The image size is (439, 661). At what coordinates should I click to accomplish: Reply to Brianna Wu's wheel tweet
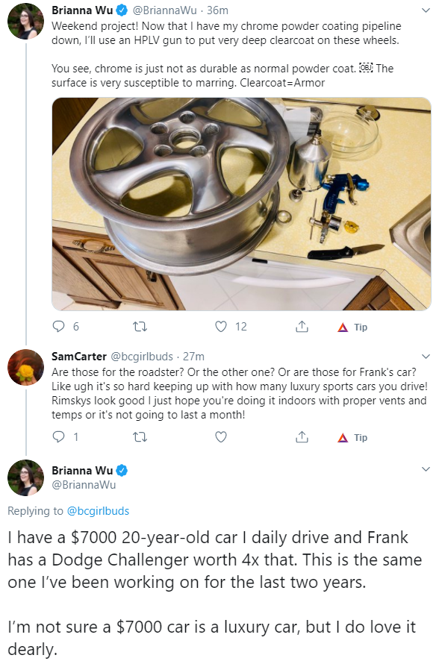[x=58, y=327]
